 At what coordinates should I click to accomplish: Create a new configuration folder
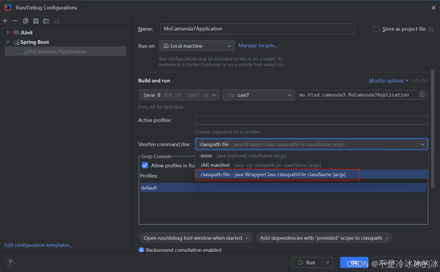click(46, 21)
